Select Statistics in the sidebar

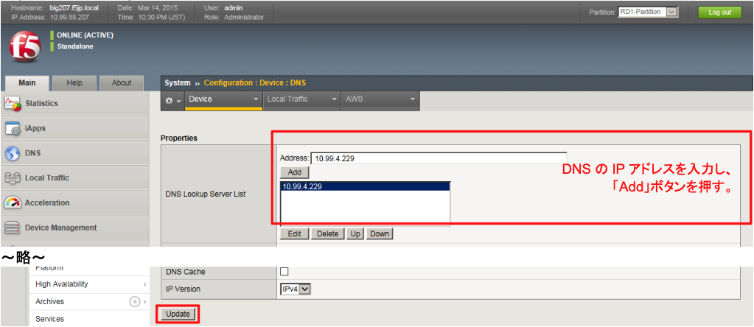(x=41, y=103)
